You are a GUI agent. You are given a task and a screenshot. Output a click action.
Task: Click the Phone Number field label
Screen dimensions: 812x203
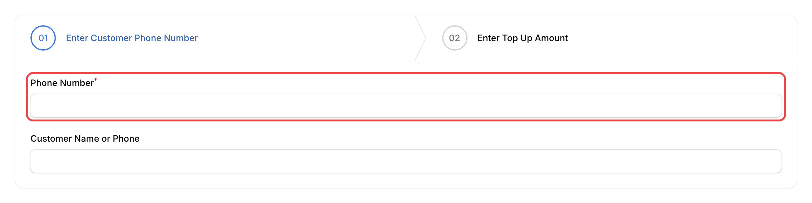point(62,83)
